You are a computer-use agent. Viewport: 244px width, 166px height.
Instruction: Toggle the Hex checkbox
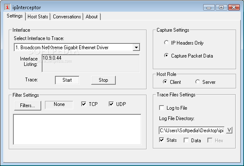[x=215, y=140]
